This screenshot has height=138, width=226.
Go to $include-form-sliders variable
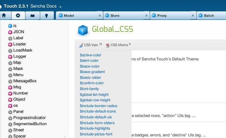(x=97, y=123)
